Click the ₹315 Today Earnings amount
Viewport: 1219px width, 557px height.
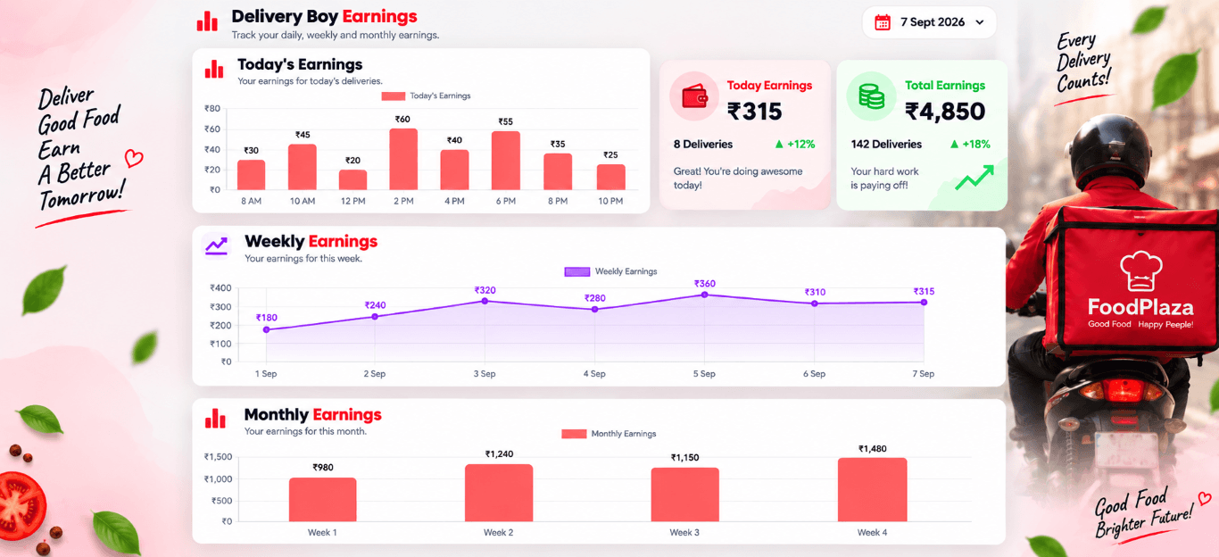coord(755,112)
